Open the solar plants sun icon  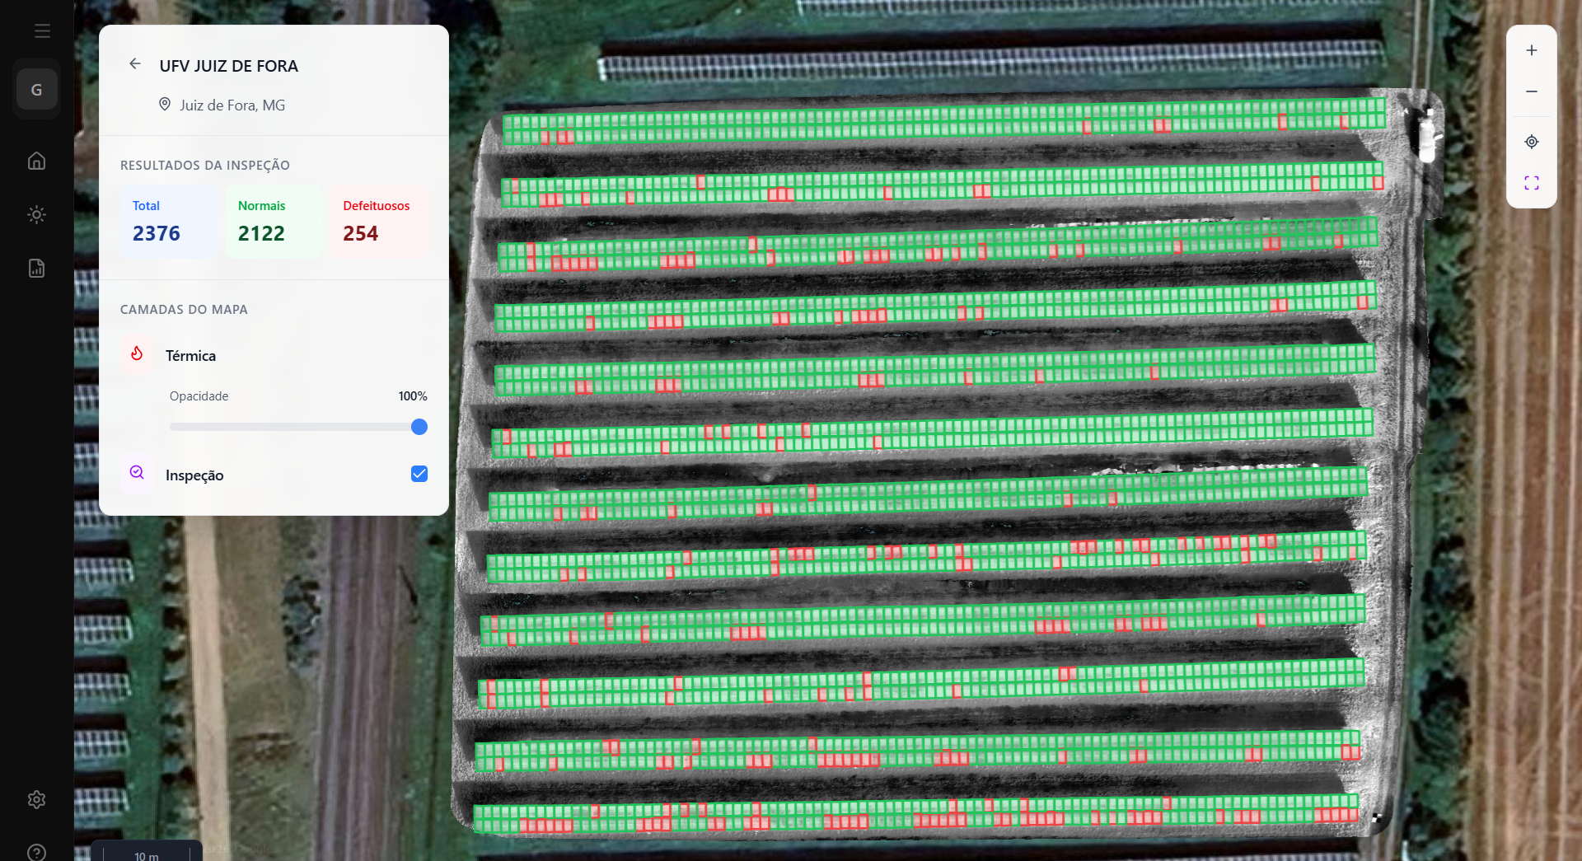click(36, 215)
